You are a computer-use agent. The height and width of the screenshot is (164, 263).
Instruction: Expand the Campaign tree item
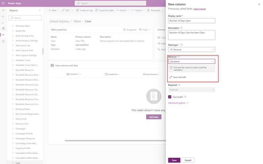pyautogui.click(x=13, y=129)
